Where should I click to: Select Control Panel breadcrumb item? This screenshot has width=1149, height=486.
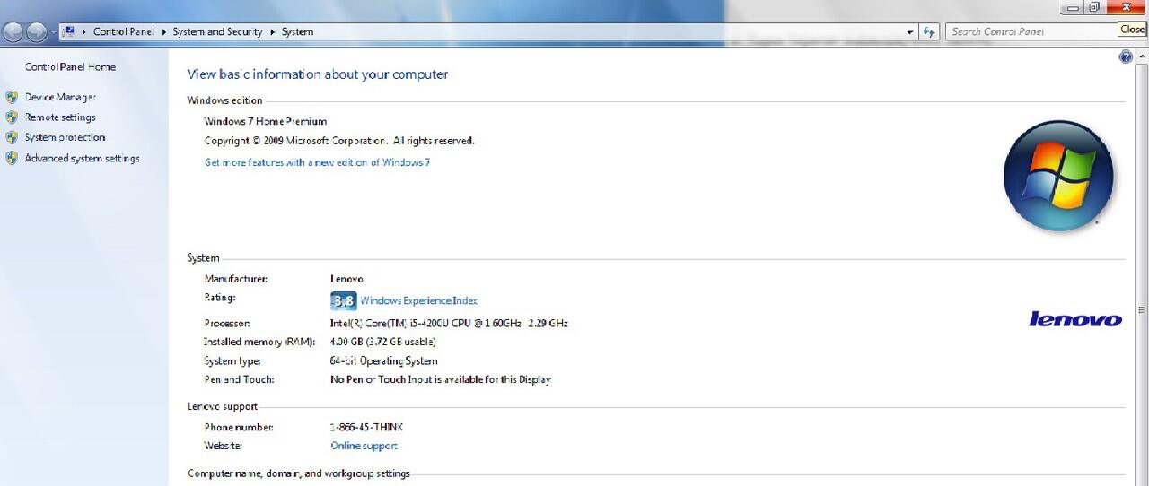(x=124, y=32)
